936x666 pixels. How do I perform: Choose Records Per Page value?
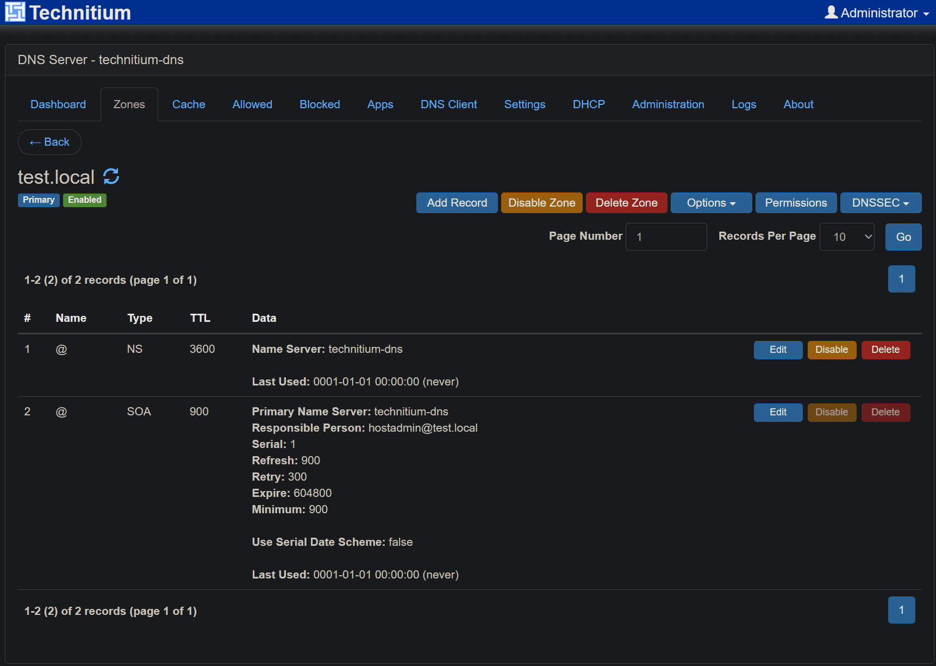coord(846,237)
